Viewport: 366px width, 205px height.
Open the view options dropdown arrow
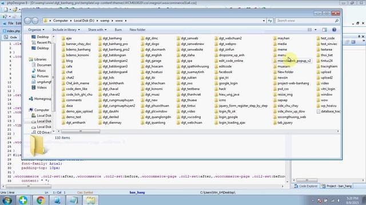316,30
